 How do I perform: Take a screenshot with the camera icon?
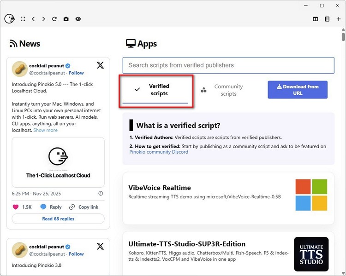66,19
